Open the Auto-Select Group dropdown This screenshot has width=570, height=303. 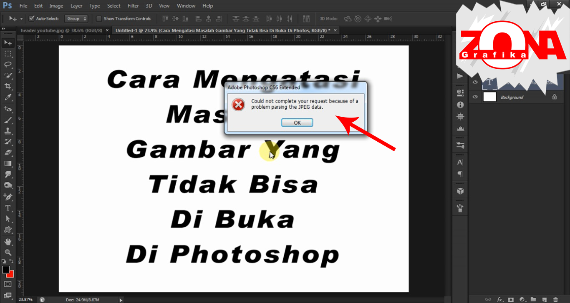tap(76, 18)
